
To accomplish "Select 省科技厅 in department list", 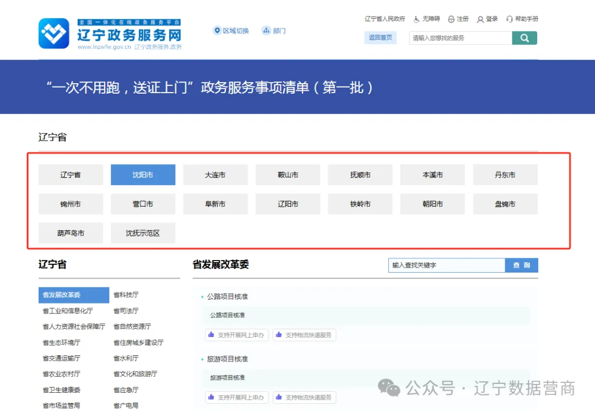I will pos(126,295).
